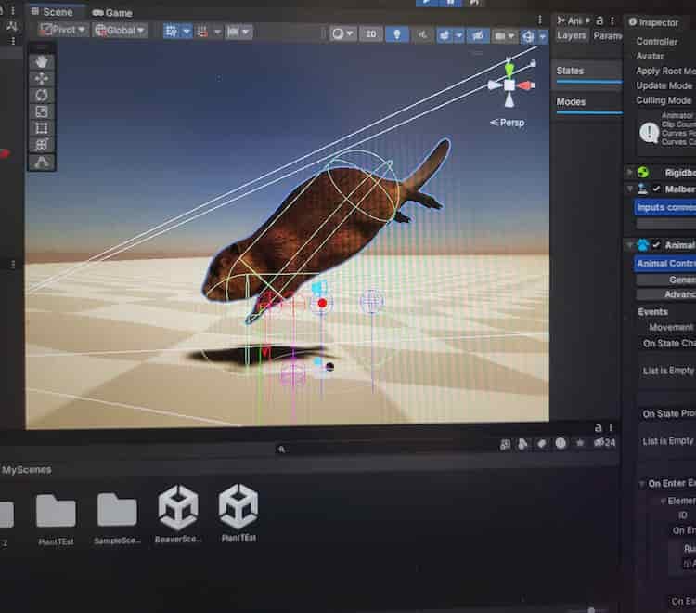Click the center cube of orientation gizmo
696x613 pixels.
tap(509, 85)
